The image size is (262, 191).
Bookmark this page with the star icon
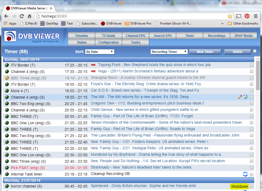click(x=230, y=16)
